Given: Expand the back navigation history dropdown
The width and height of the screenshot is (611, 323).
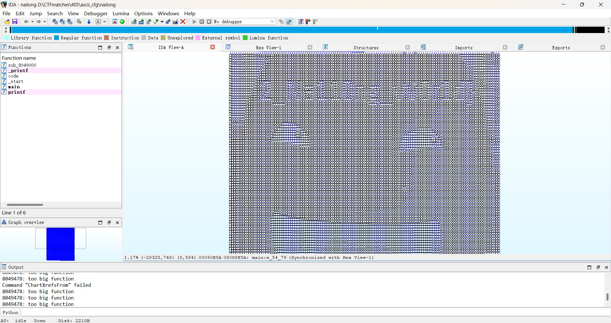Looking at the screenshot, I should [32, 22].
